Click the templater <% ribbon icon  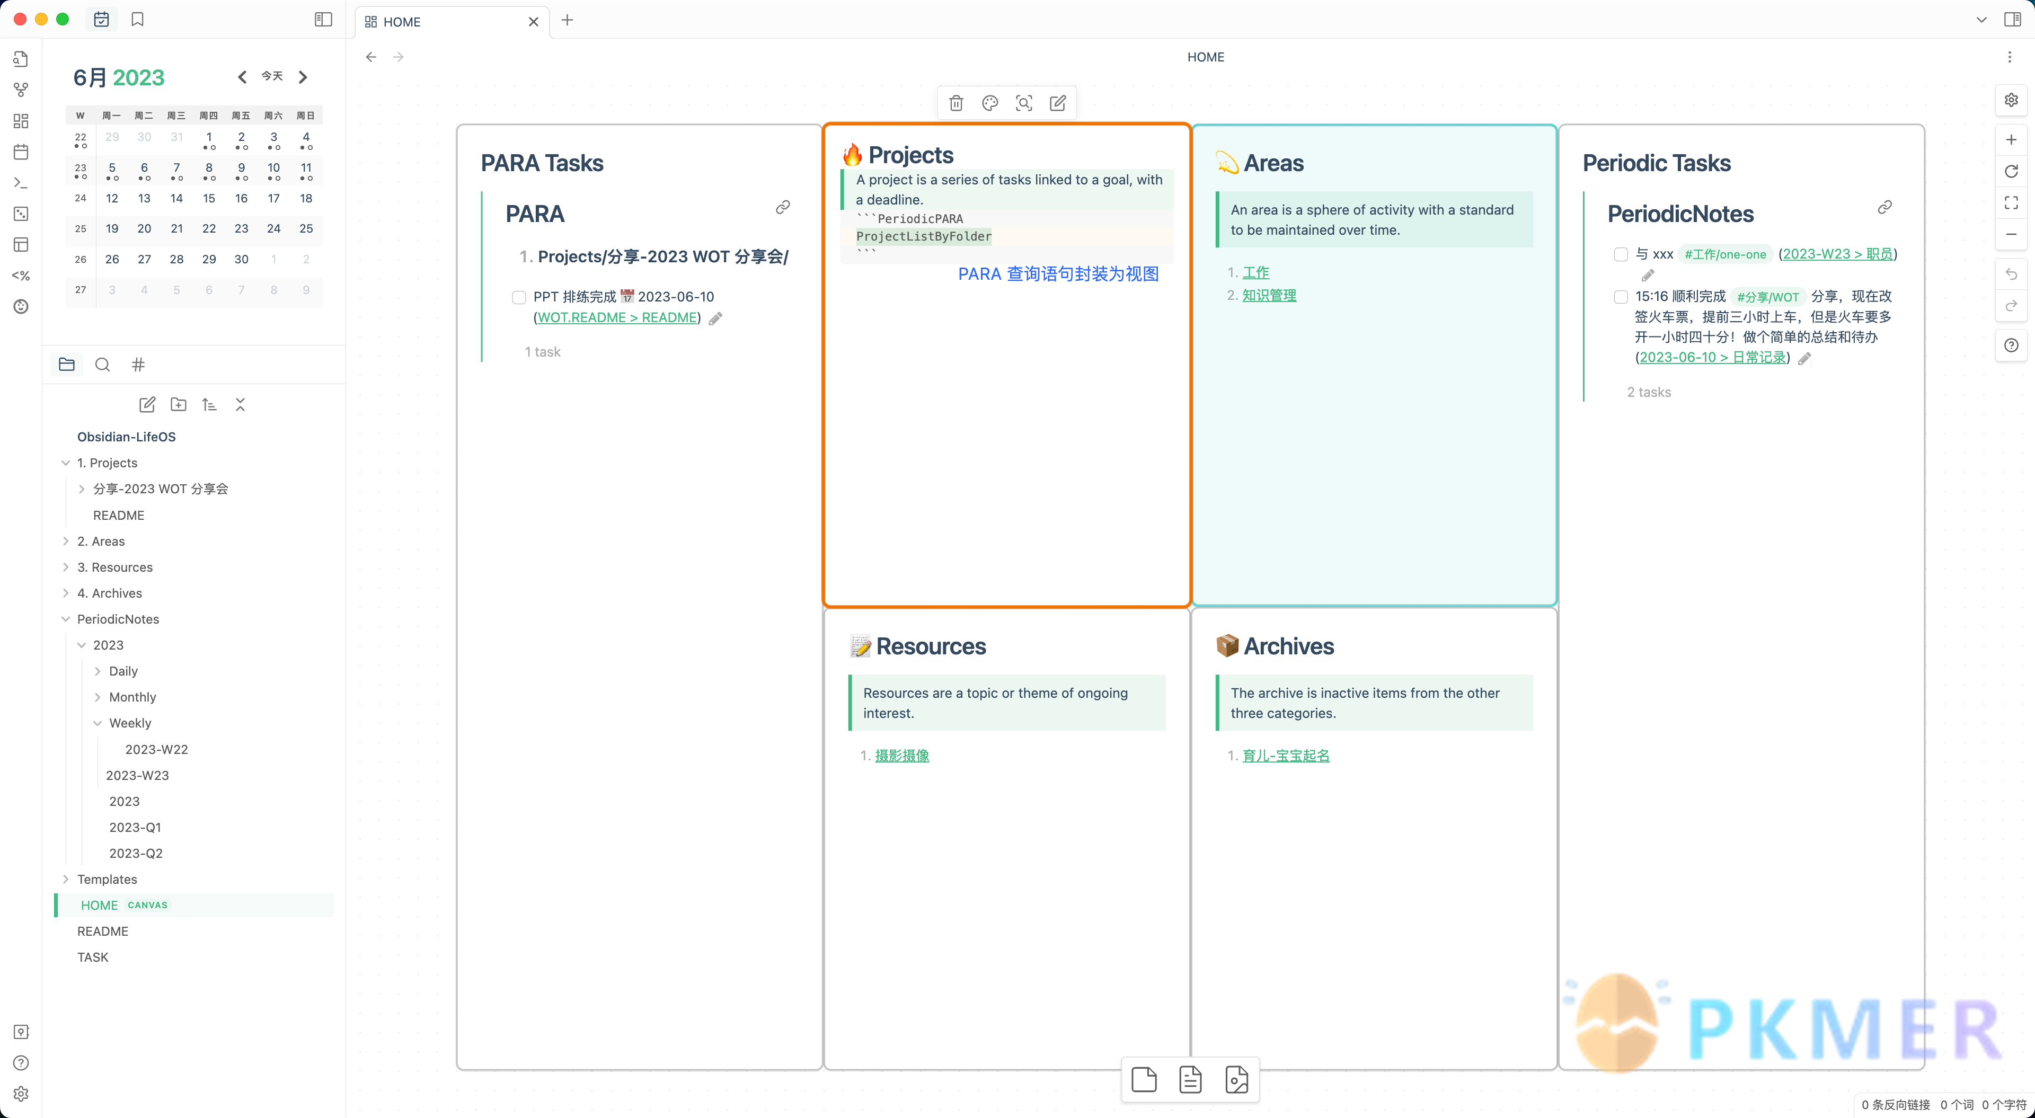coord(21,276)
